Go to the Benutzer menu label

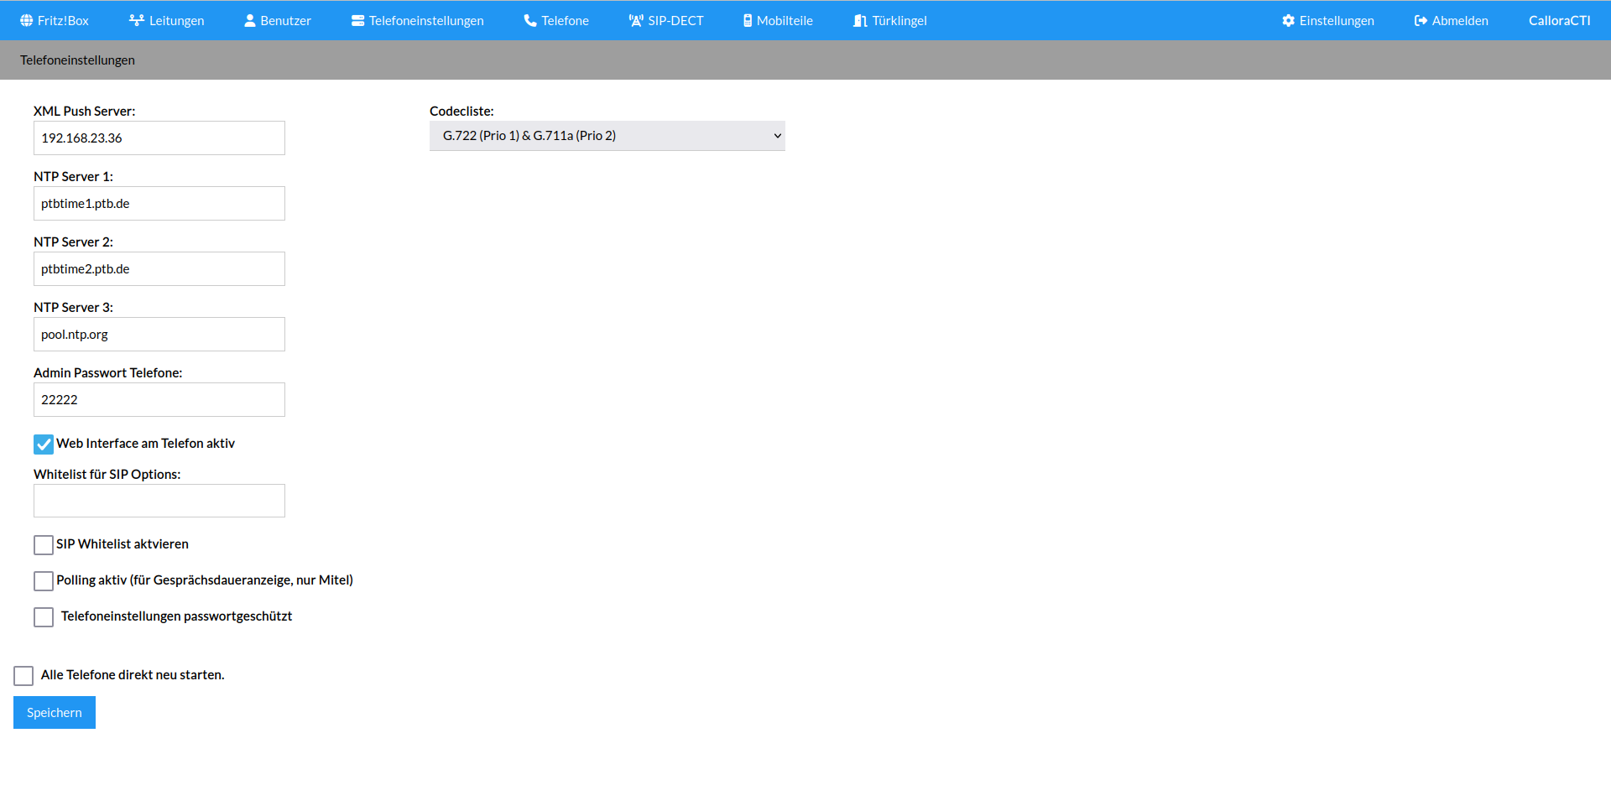[285, 20]
